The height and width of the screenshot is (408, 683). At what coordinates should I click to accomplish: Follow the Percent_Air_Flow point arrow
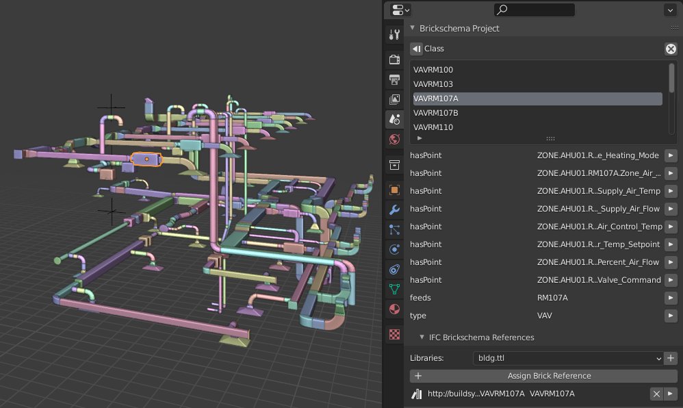[671, 262]
